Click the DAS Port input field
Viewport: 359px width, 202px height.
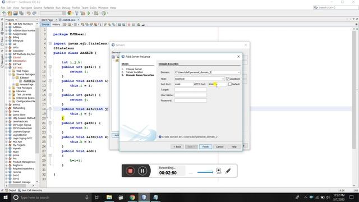click(x=183, y=84)
